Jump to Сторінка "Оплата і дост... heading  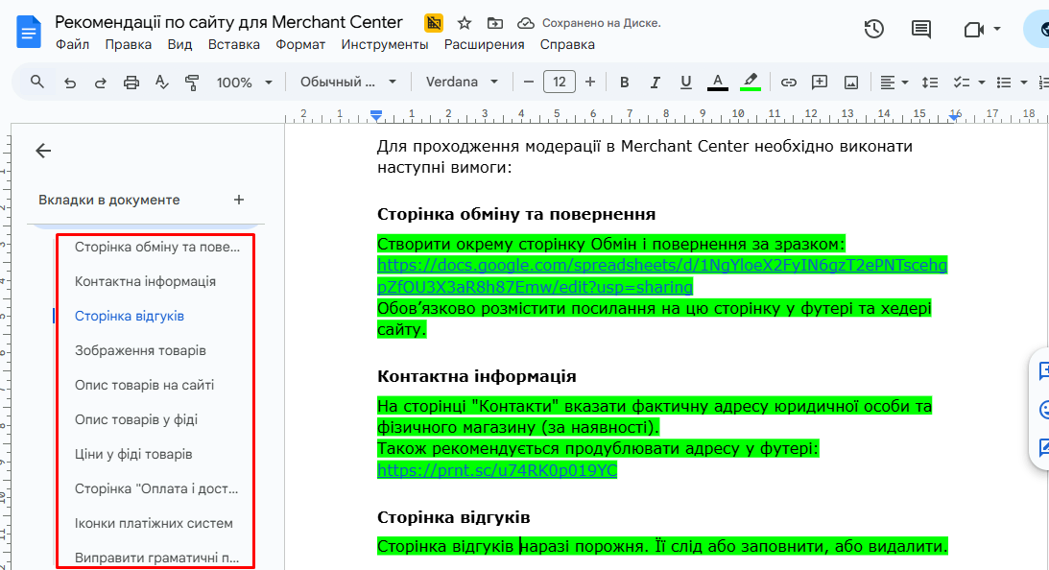156,489
